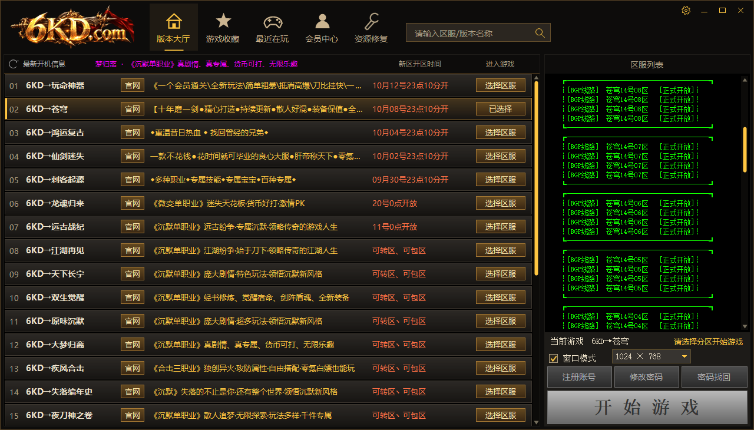This screenshot has height=430, width=754.
Task: Open 官网 for 6KD→夜刀神之卷
Action: tap(133, 415)
